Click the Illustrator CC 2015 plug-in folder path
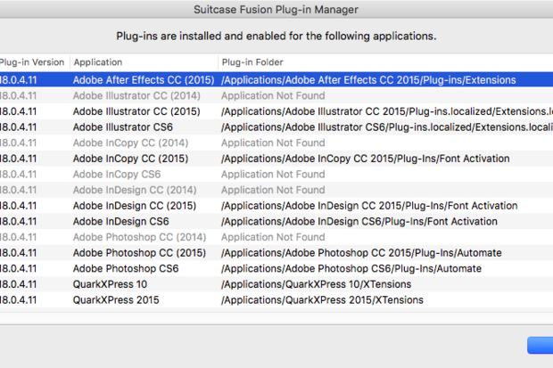Screen dimensions: 553x368 click(x=387, y=111)
